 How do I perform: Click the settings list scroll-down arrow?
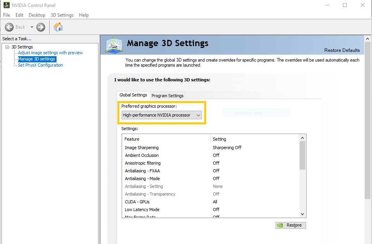pyautogui.click(x=302, y=214)
